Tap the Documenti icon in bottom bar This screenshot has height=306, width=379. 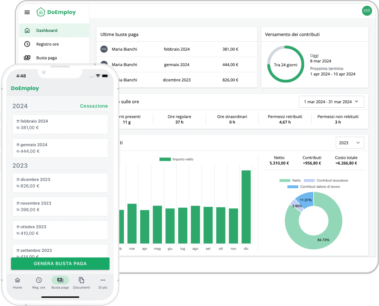[x=81, y=280]
